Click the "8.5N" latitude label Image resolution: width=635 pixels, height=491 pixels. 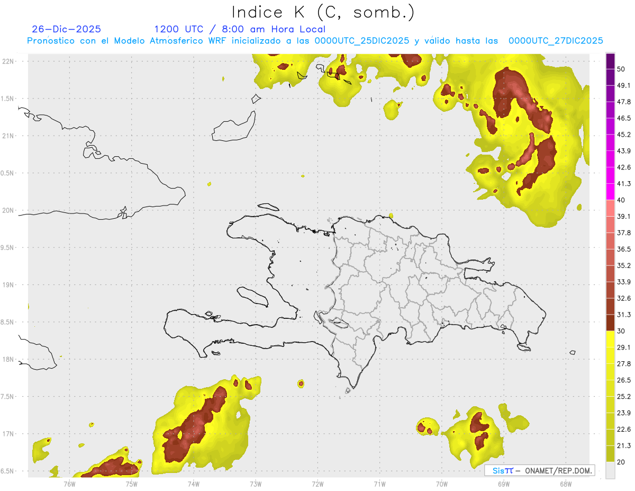[7, 322]
